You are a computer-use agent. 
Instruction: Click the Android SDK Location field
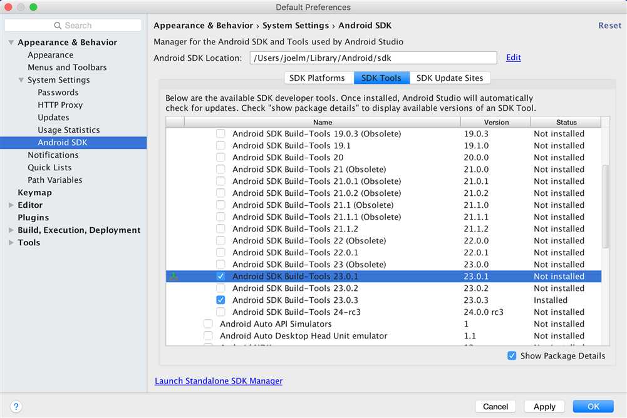[373, 58]
